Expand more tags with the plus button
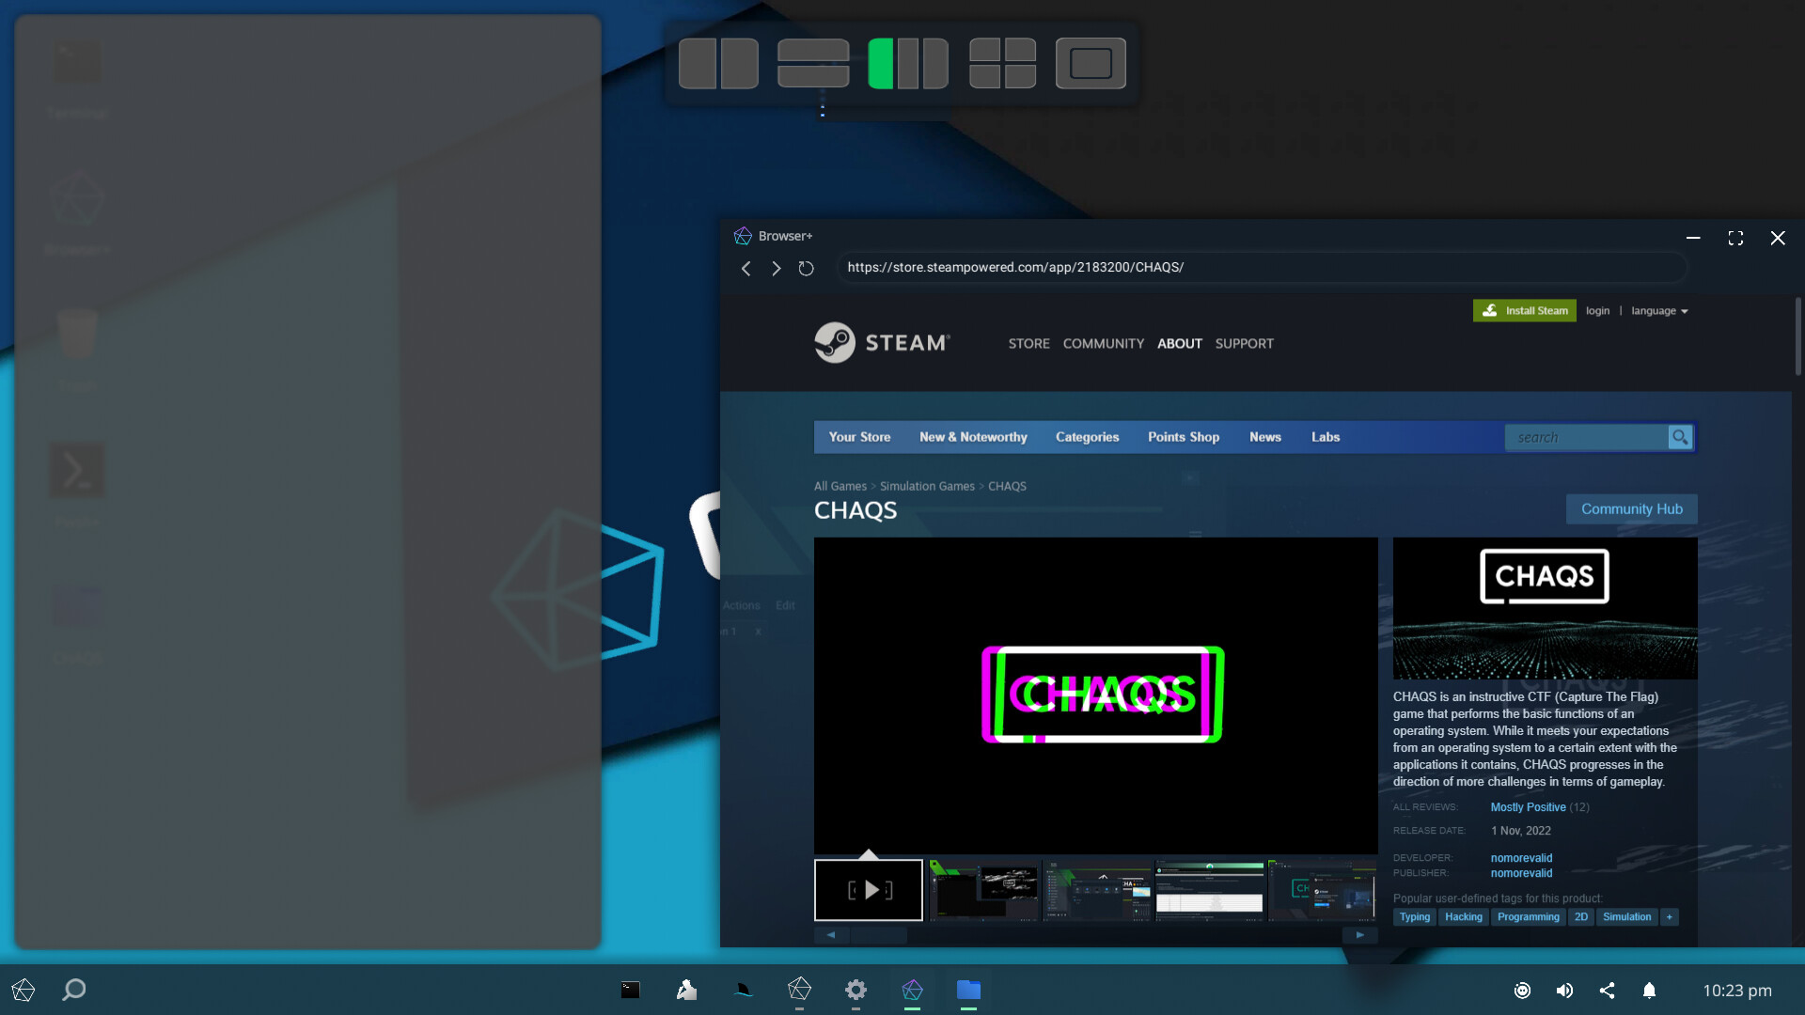Image resolution: width=1805 pixels, height=1015 pixels. coord(1669,916)
